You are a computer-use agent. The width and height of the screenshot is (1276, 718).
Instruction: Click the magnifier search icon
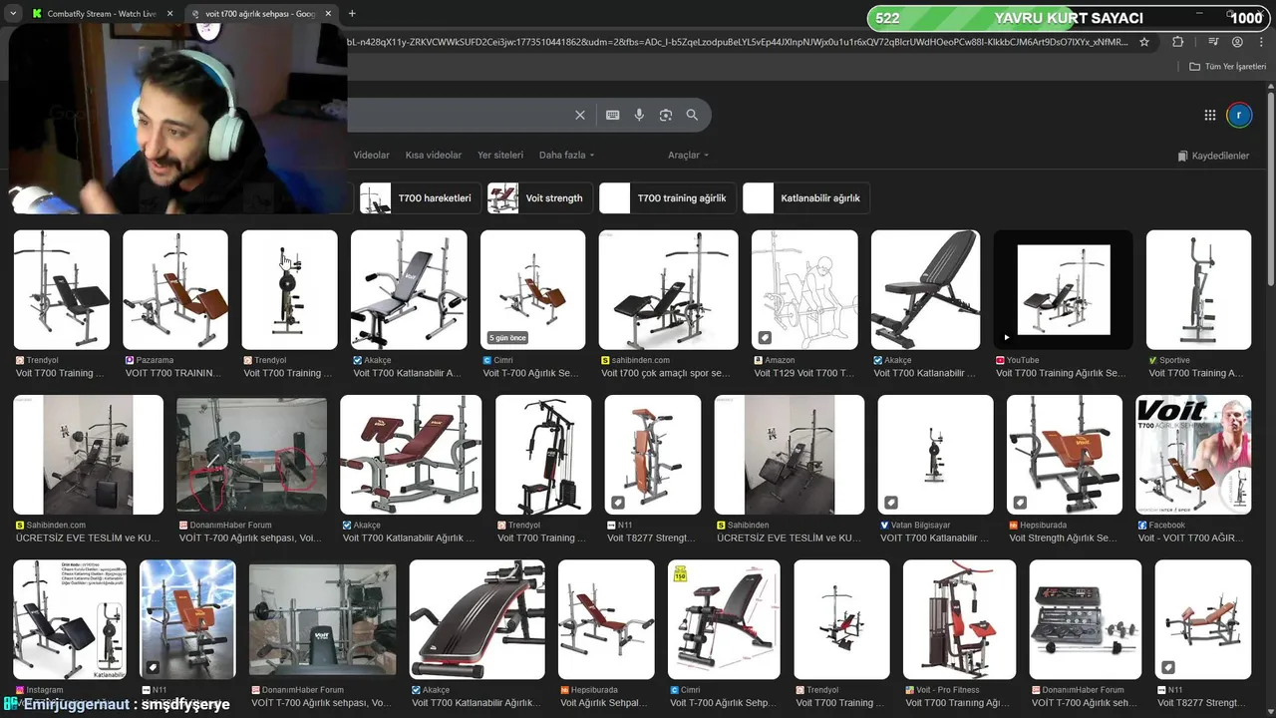pyautogui.click(x=692, y=115)
